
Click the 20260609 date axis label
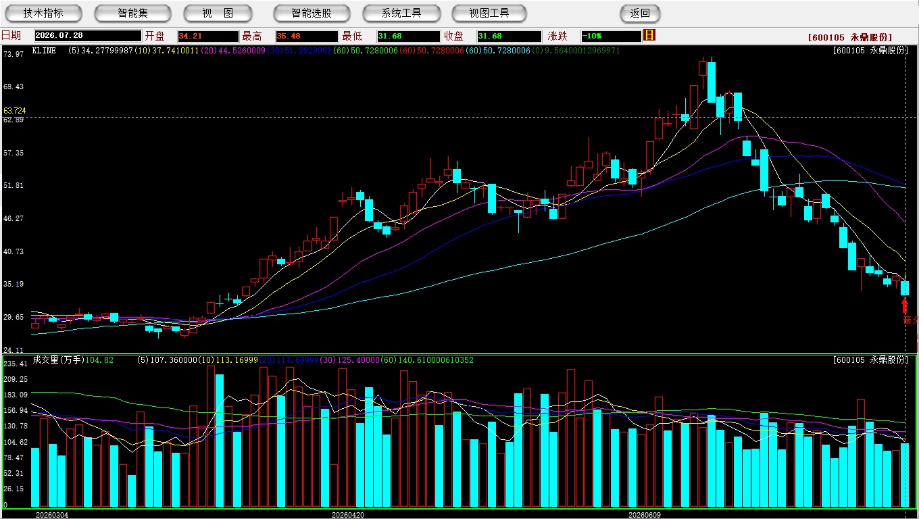(645, 514)
